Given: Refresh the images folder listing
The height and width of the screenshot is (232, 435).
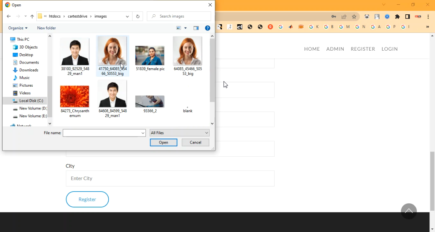Looking at the screenshot, I should click(138, 17).
